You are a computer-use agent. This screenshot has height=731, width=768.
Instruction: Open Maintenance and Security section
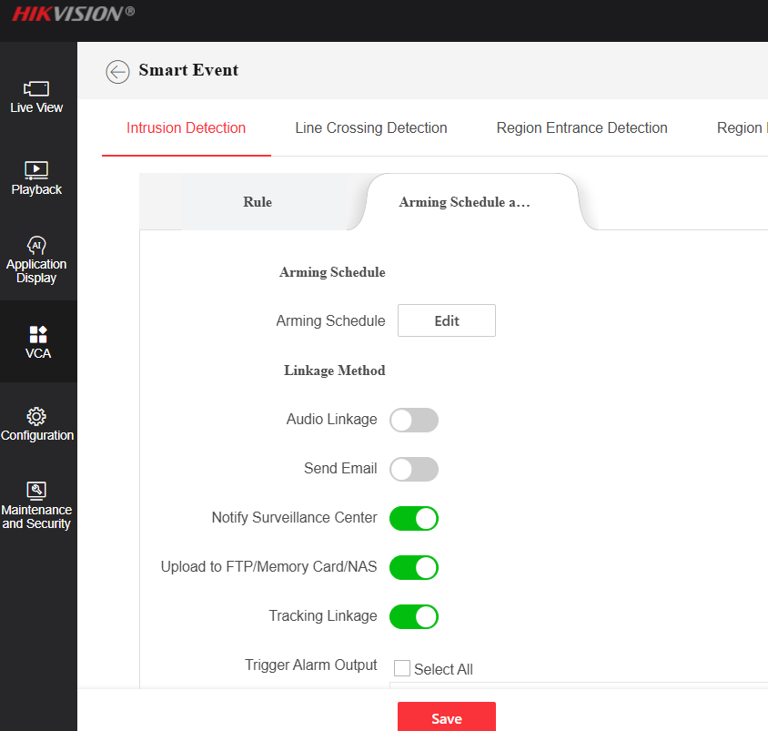coord(36,490)
